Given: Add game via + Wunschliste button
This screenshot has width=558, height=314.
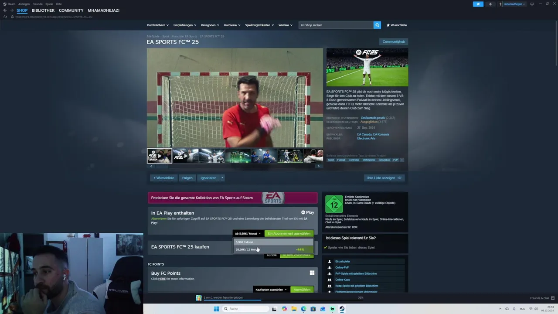Looking at the screenshot, I should pos(164,178).
